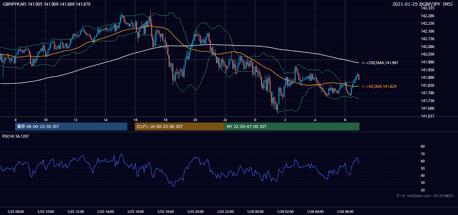458x215 pixels.
Task: Click RSI level 60 on the axis
Action: 423,161
